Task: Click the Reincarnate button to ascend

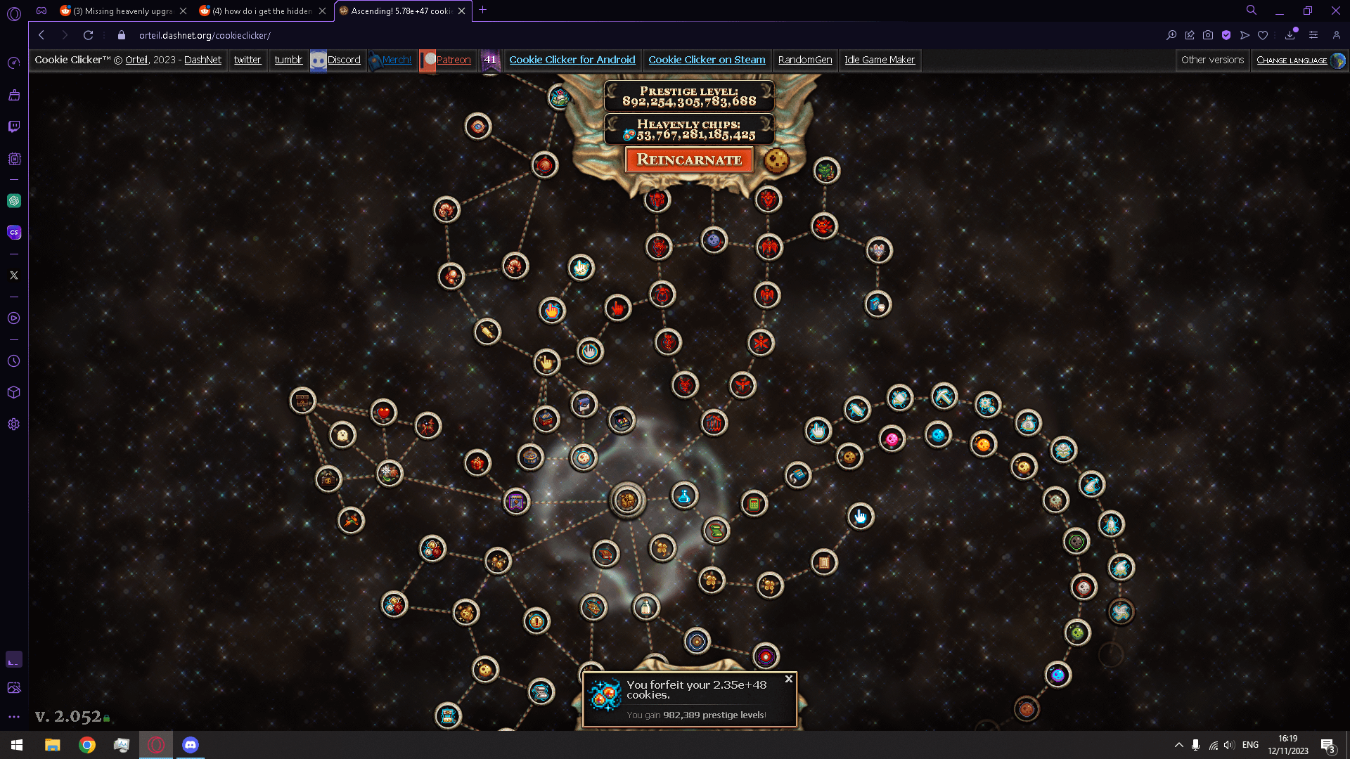Action: (690, 160)
